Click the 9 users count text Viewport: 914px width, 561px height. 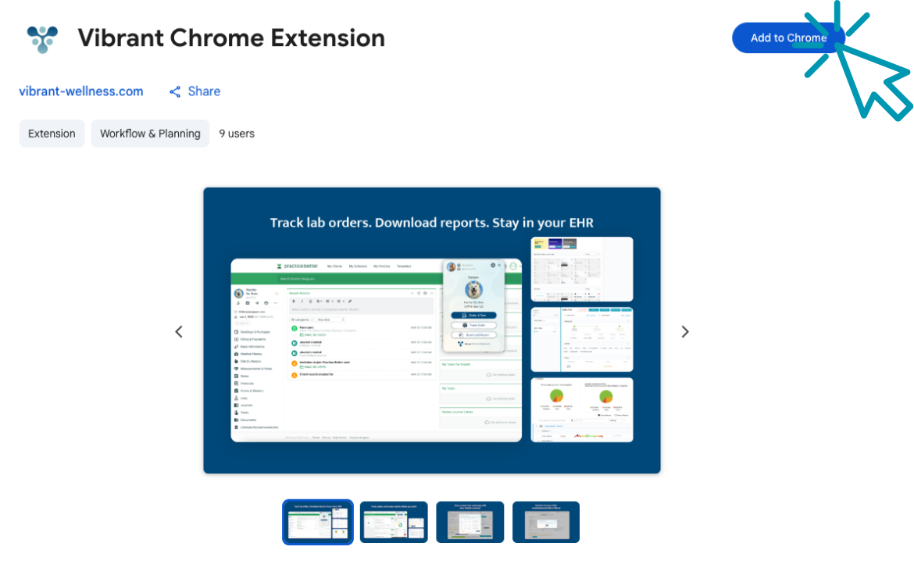[x=237, y=134]
